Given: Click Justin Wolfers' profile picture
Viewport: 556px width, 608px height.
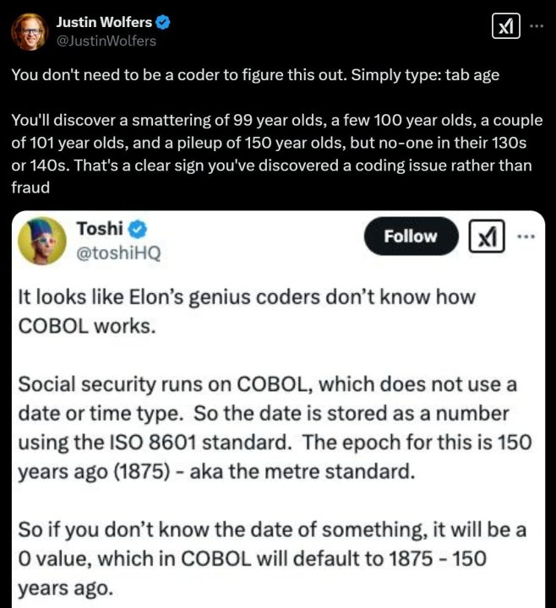Looking at the screenshot, I should point(28,31).
